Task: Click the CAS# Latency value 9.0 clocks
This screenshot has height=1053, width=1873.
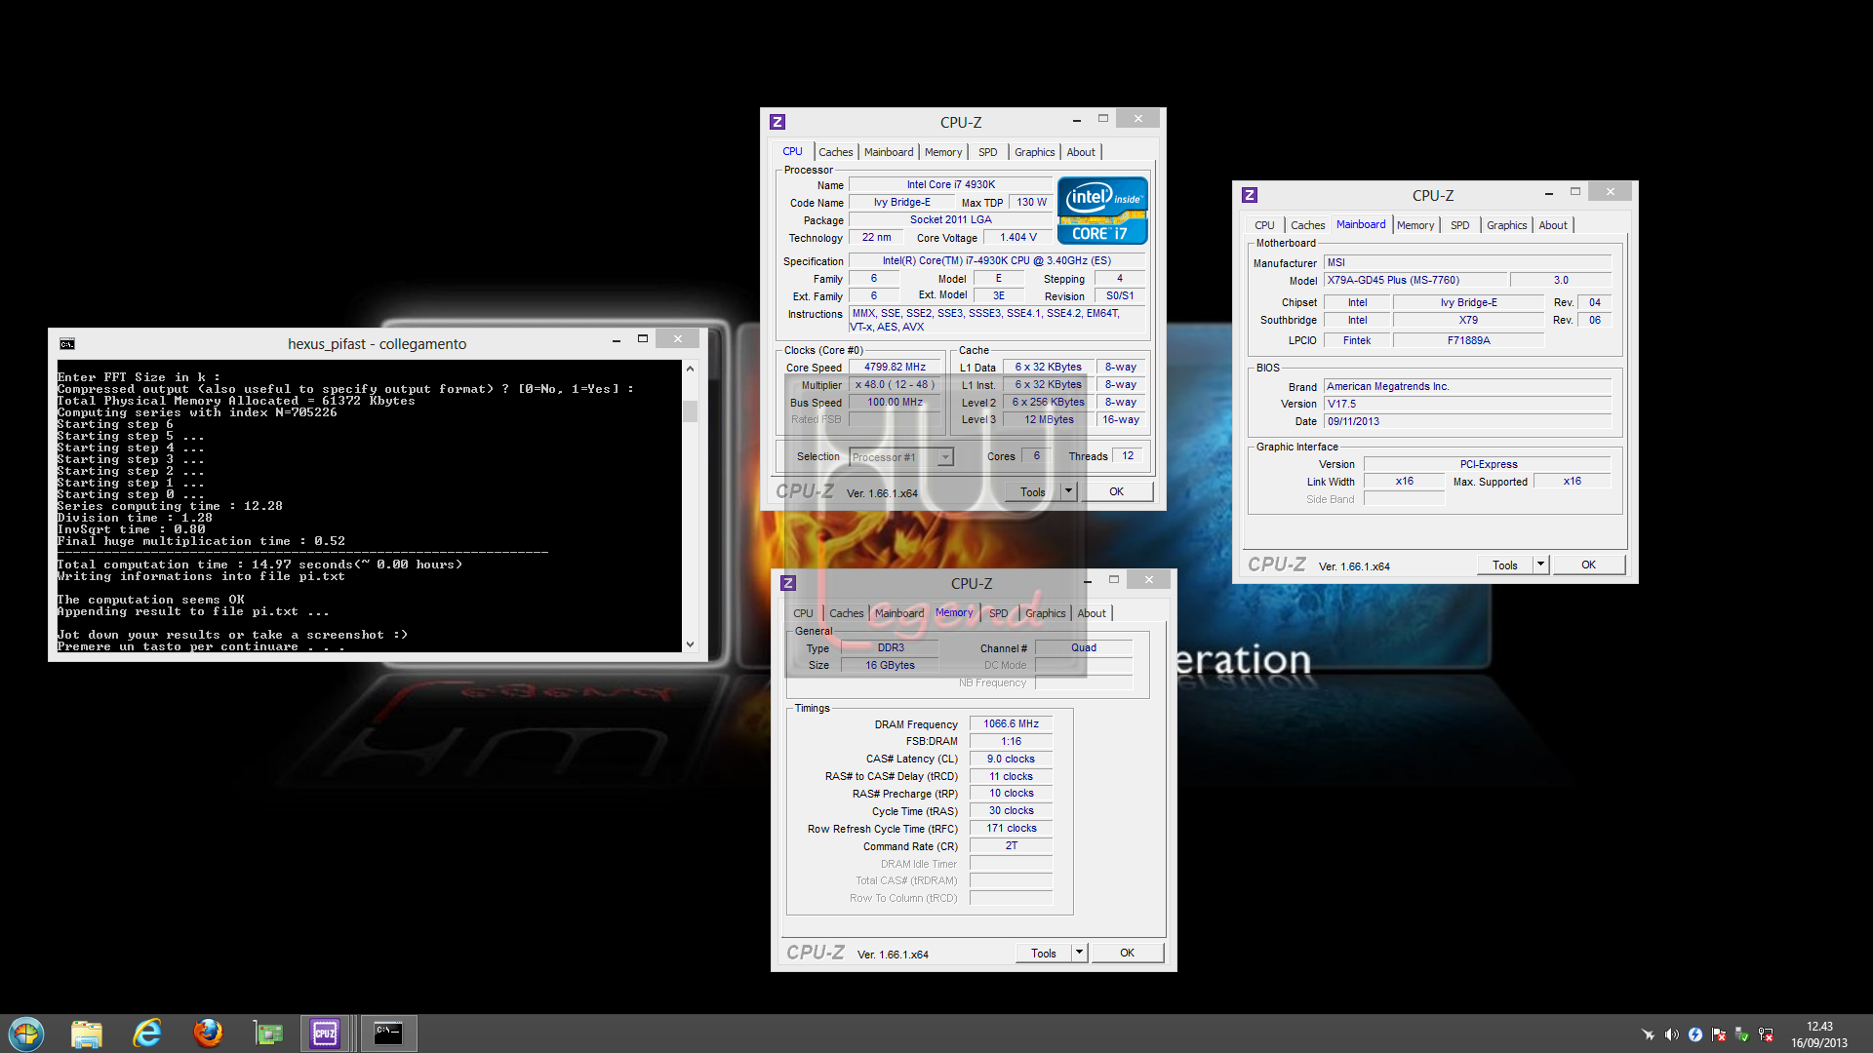Action: pyautogui.click(x=1012, y=759)
